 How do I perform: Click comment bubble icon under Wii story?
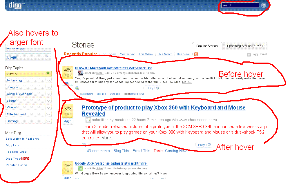tap(77, 88)
